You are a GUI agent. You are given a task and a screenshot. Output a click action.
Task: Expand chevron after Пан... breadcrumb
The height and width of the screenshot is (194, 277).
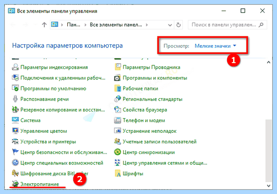tap(85, 25)
